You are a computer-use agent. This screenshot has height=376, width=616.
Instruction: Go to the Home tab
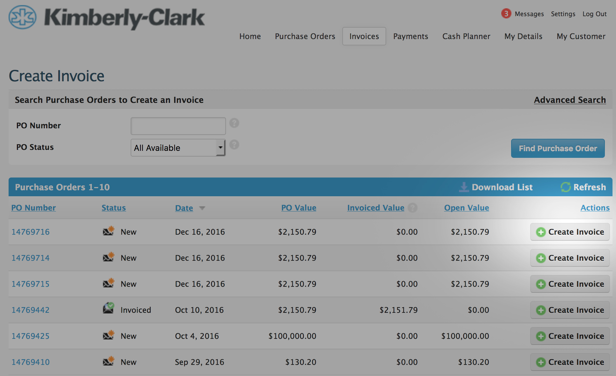(x=250, y=37)
